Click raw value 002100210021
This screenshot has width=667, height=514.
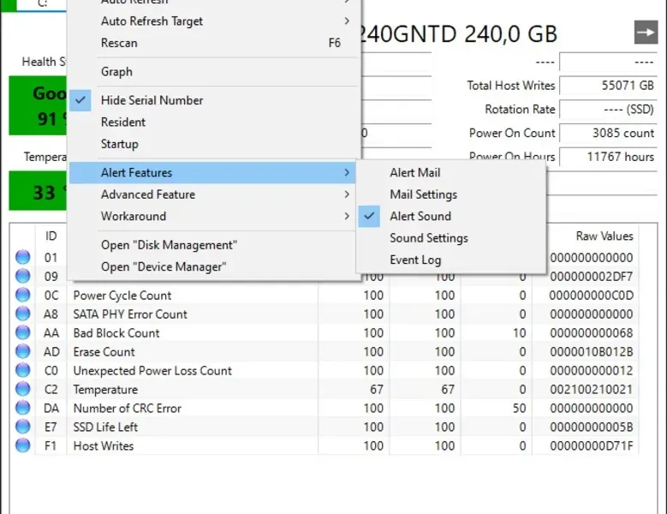pyautogui.click(x=592, y=389)
